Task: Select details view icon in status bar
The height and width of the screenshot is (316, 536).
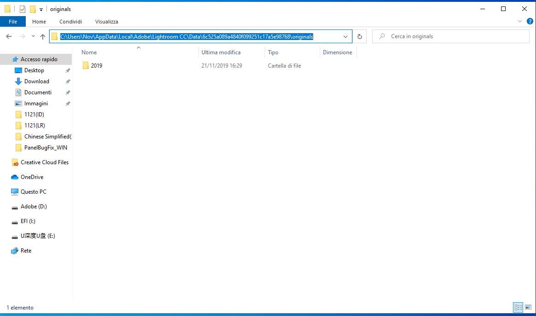Action: [518, 307]
